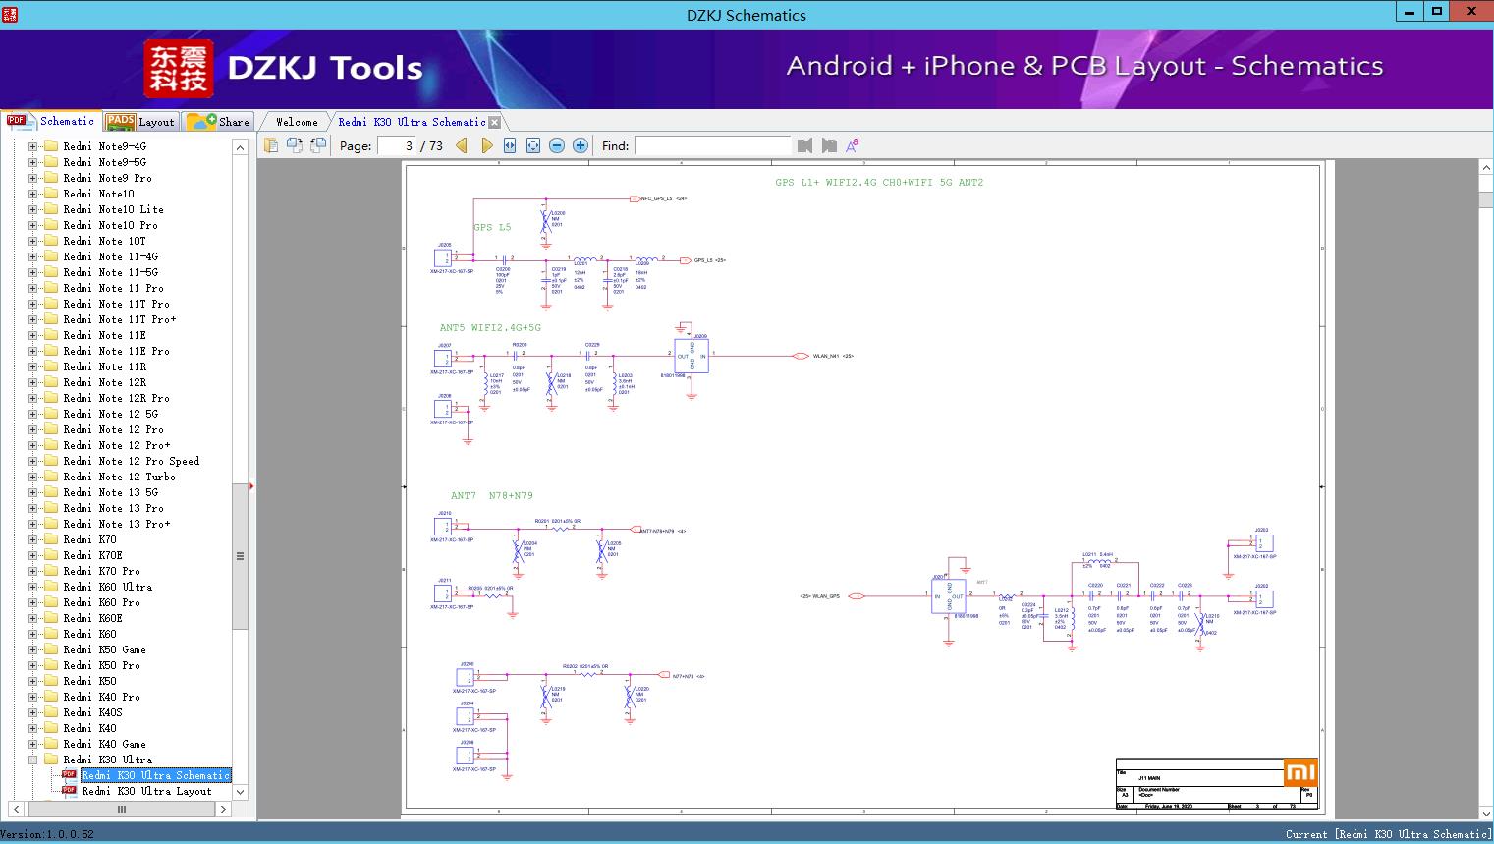Click the sidebar collapse splitter arrow
Image resolution: width=1494 pixels, height=844 pixels.
(x=252, y=486)
